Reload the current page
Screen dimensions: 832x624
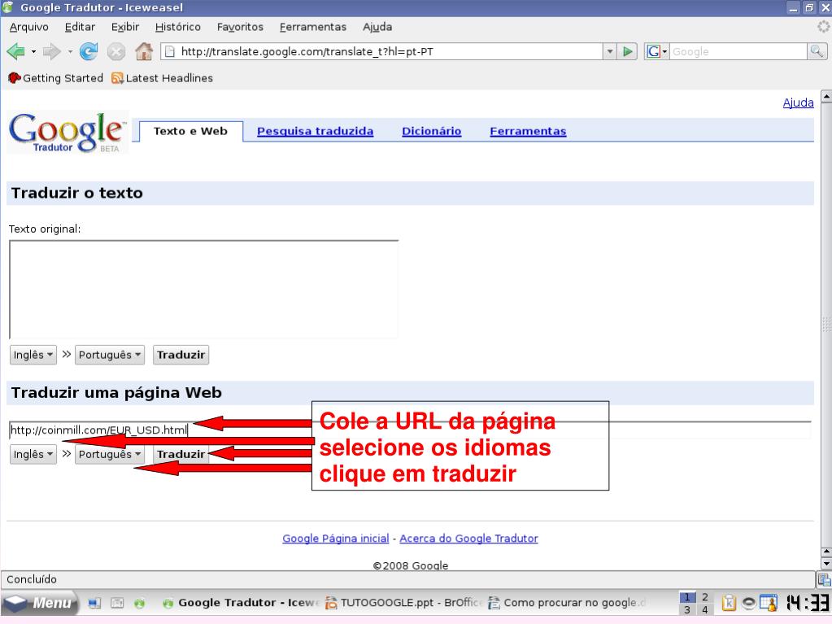[x=89, y=51]
